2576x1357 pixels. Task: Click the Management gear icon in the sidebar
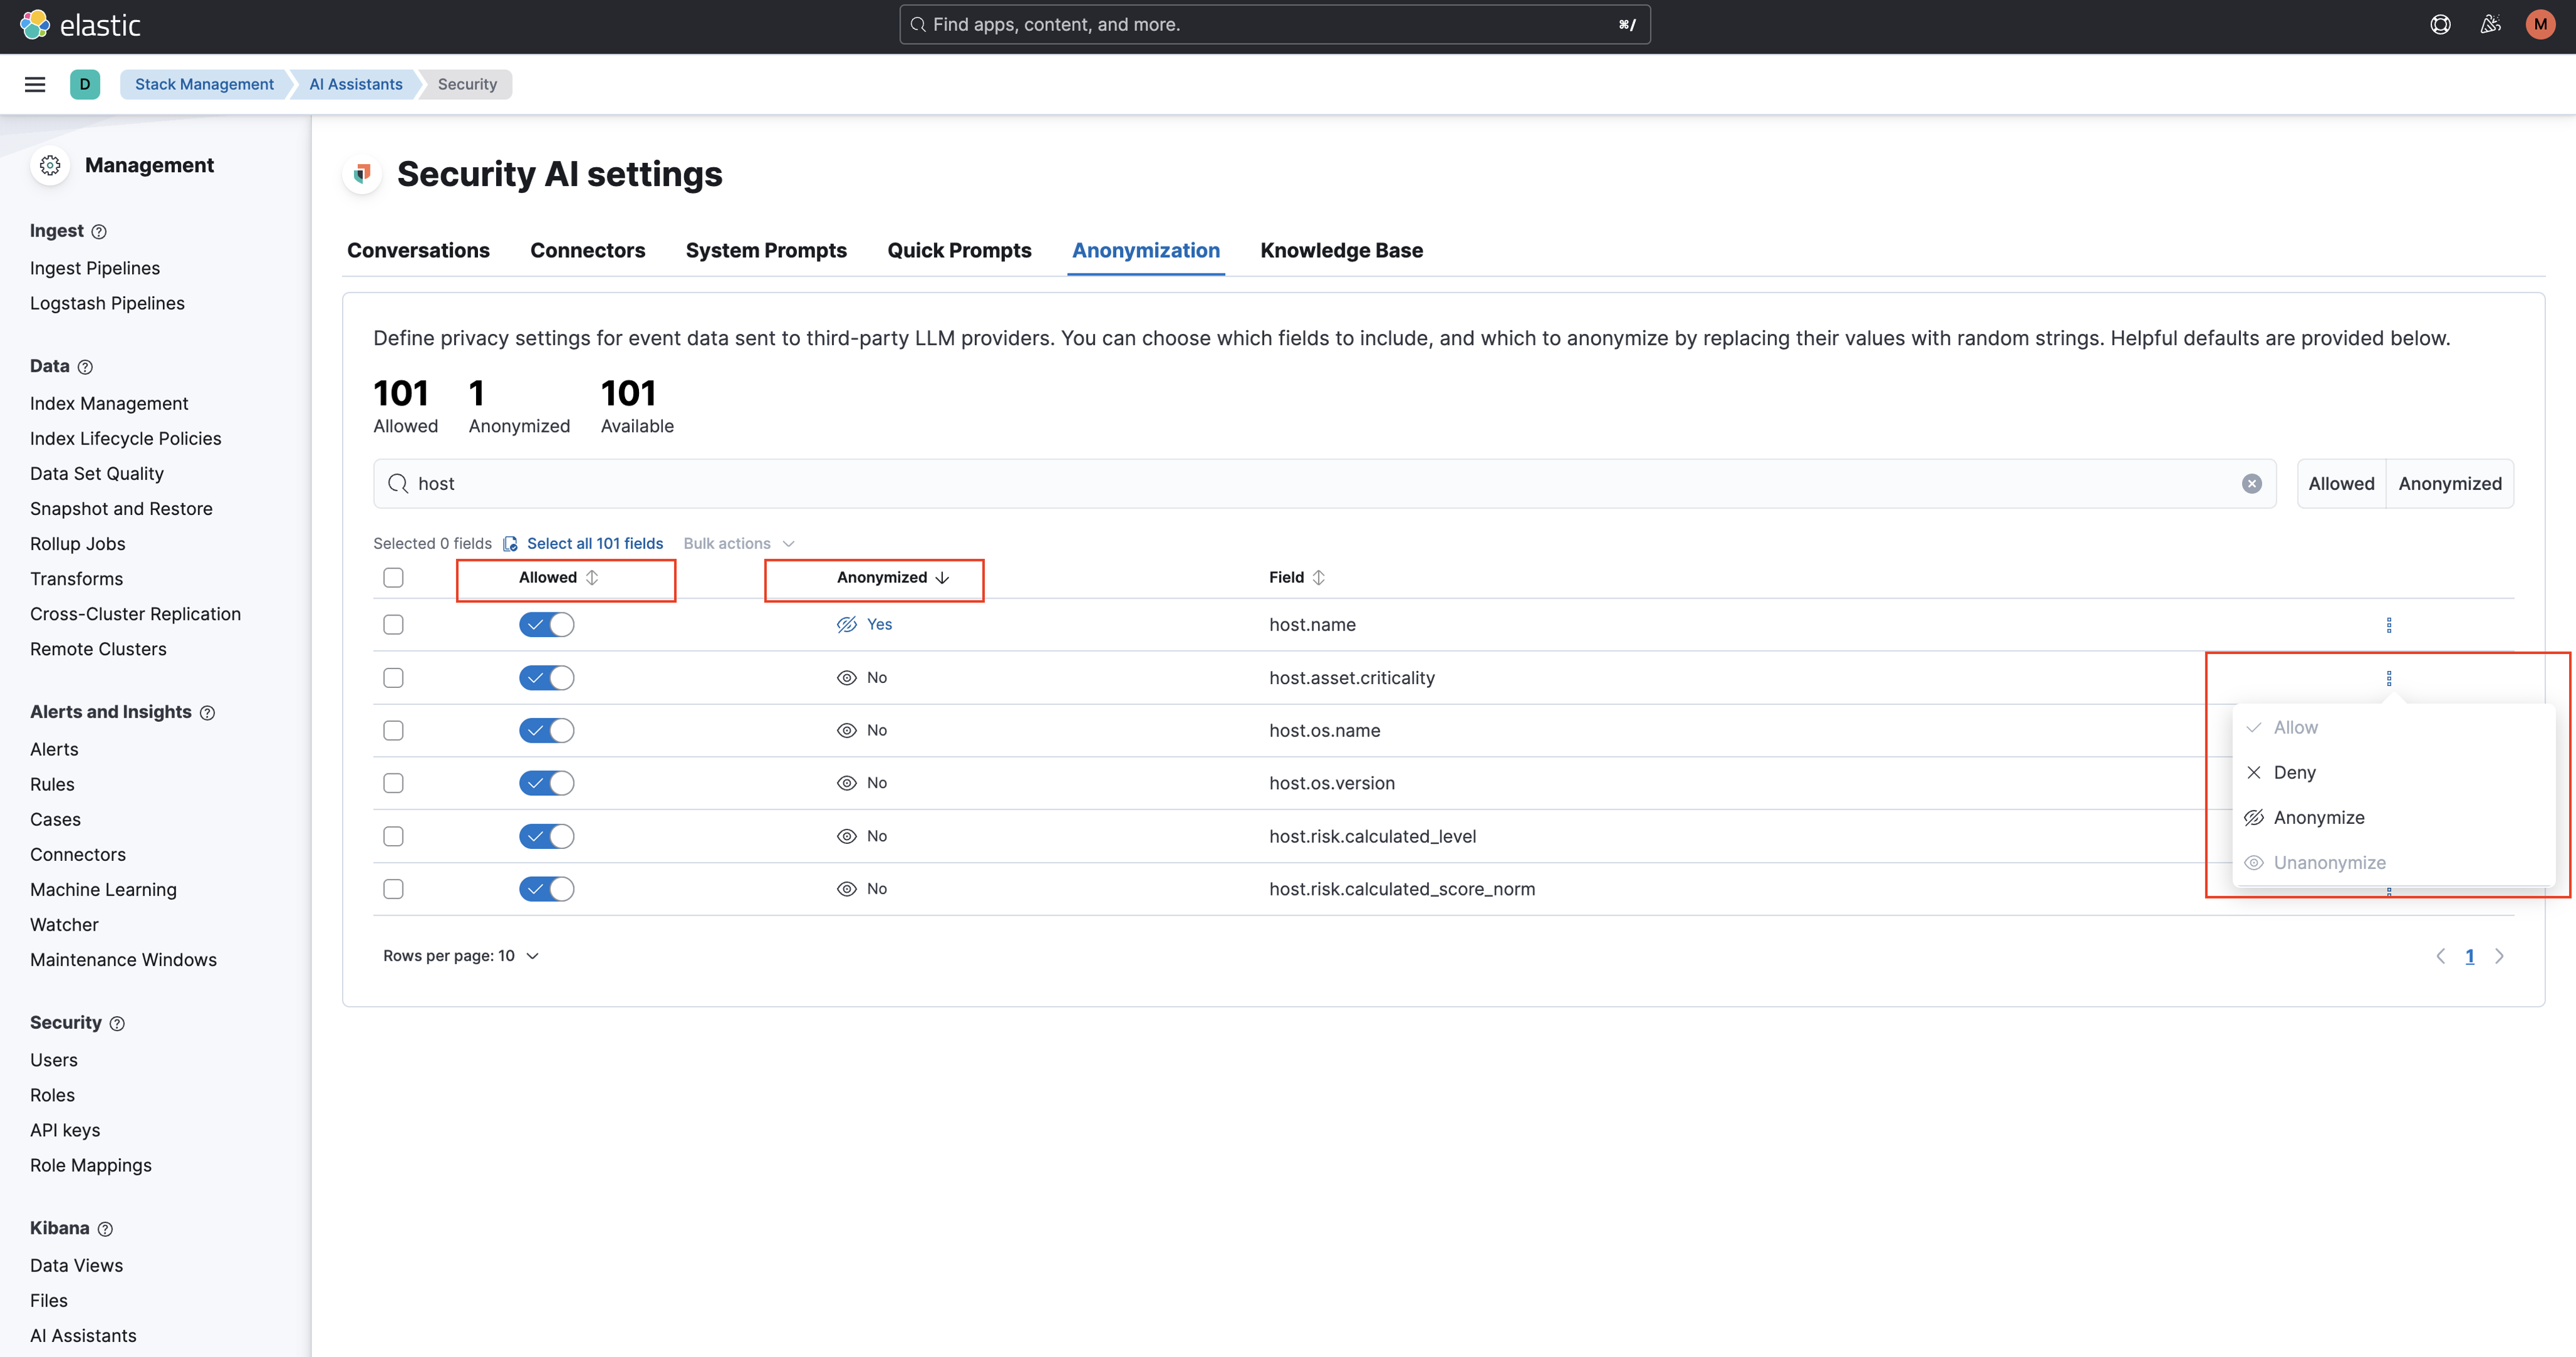pos(50,165)
